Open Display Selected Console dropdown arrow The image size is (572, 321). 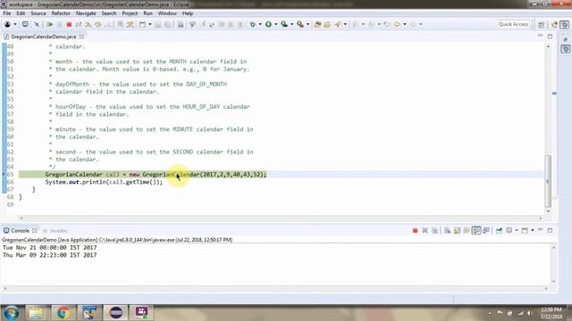tap(517, 230)
